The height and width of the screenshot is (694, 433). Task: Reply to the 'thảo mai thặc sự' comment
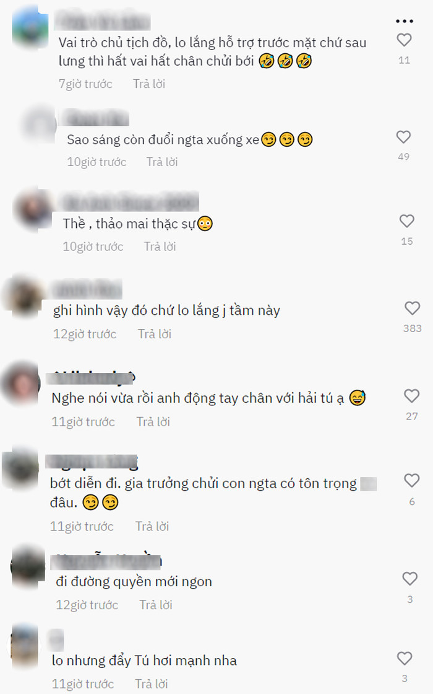[160, 247]
